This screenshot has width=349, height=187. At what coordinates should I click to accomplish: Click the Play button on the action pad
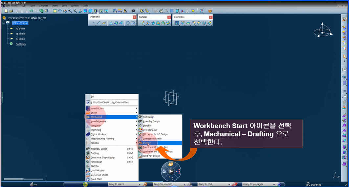point(171,171)
